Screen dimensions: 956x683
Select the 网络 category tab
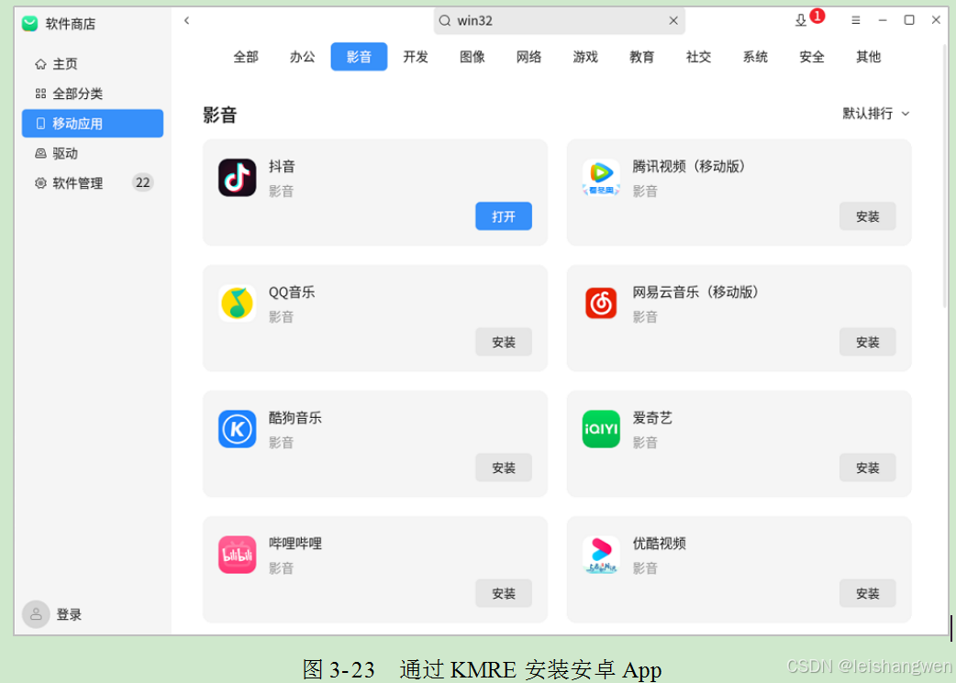click(528, 57)
